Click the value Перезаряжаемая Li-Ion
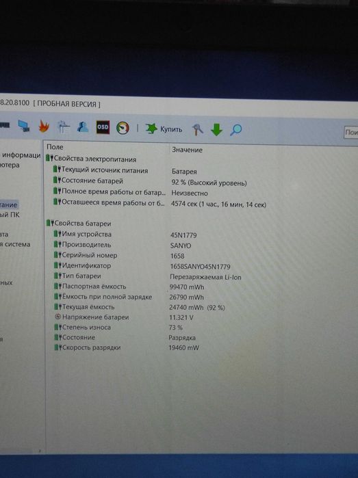This screenshot has width=358, height=478. point(205,277)
